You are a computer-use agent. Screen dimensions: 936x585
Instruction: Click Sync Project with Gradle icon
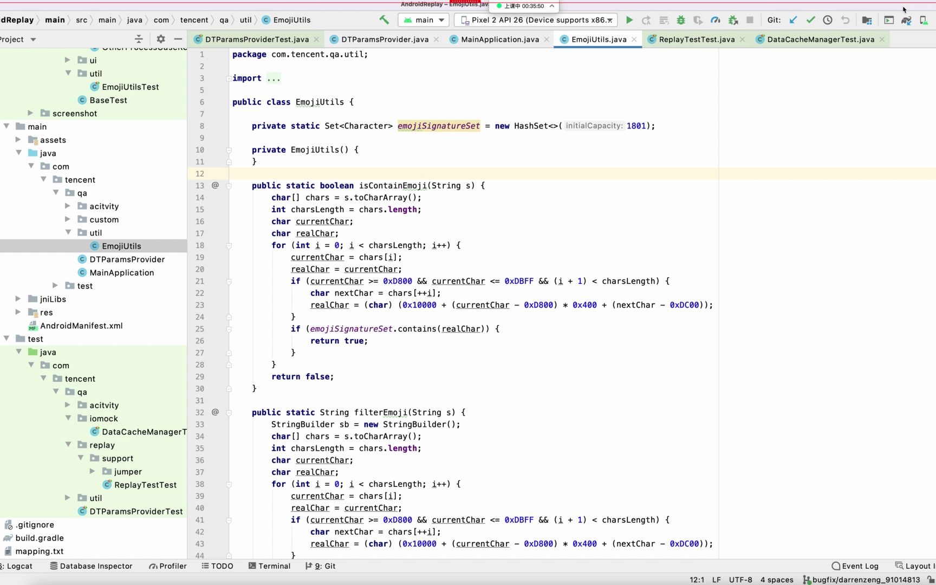pyautogui.click(x=906, y=20)
